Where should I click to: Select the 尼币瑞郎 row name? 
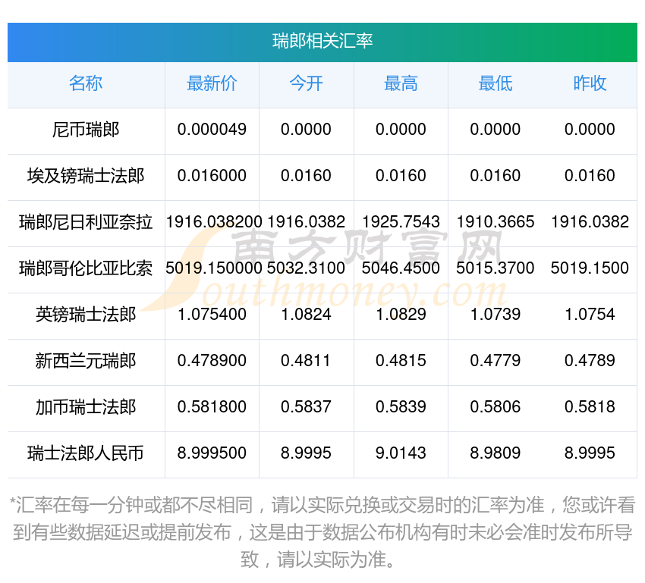point(86,130)
